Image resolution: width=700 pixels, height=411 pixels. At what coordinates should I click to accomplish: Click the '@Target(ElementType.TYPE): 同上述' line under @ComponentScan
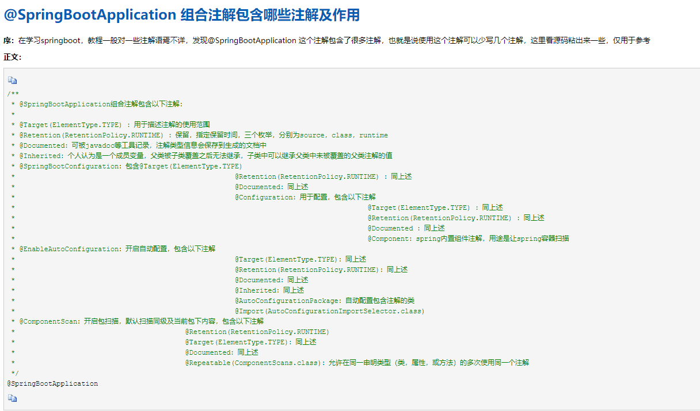pos(251,342)
